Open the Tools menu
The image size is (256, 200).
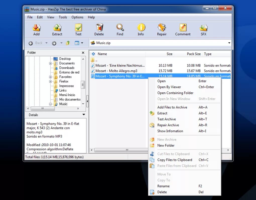(x=63, y=17)
